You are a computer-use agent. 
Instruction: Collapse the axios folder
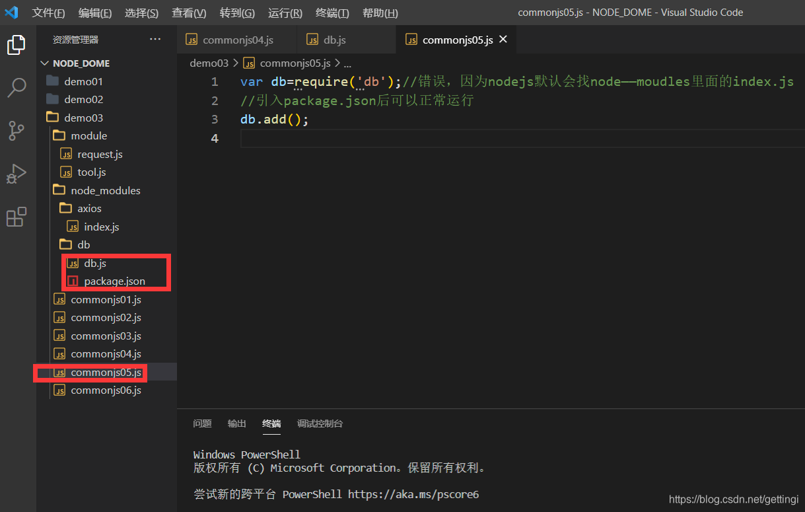point(106,209)
